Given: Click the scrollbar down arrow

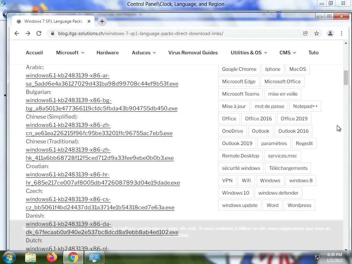Looking at the screenshot, I should pos(346,249).
